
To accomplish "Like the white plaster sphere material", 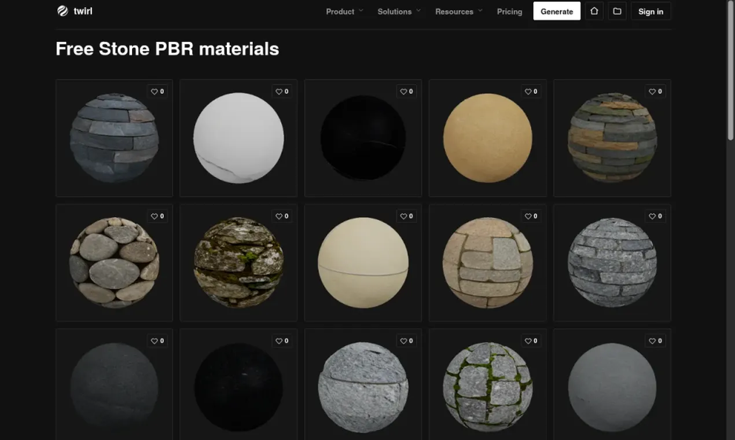I will click(x=282, y=91).
